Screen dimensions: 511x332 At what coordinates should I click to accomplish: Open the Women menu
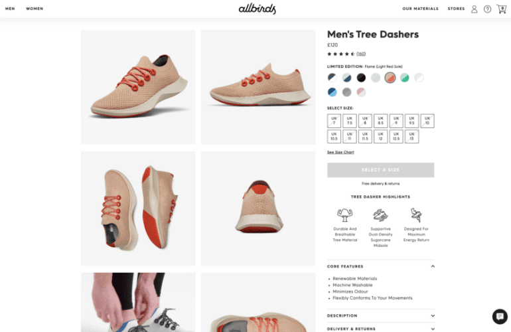click(35, 9)
